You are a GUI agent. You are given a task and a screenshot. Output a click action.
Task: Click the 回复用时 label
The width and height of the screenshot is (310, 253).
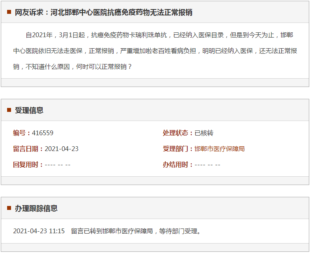tap(28, 165)
